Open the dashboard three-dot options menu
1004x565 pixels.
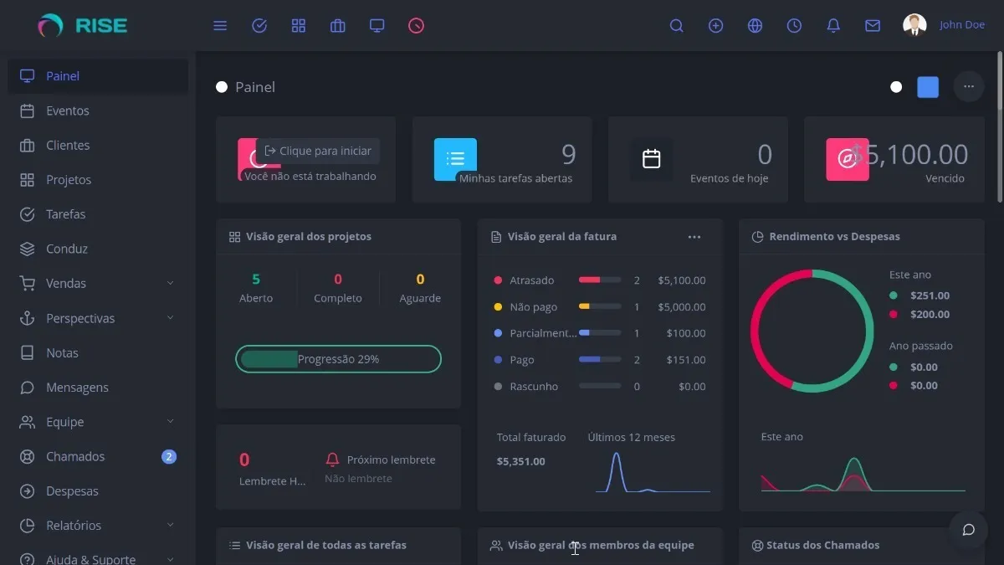pyautogui.click(x=969, y=87)
